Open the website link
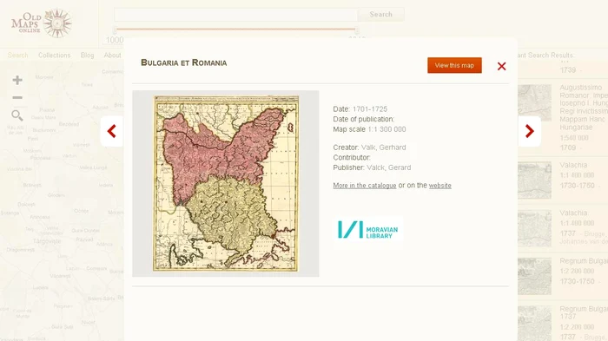Screen dimensions: 608x341 pyautogui.click(x=440, y=186)
